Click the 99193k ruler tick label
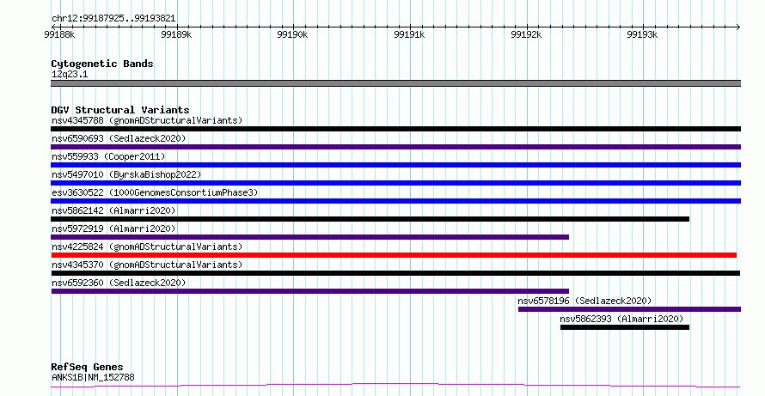 pyautogui.click(x=642, y=34)
